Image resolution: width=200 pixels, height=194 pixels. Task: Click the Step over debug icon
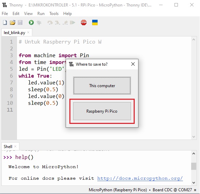[50, 22]
